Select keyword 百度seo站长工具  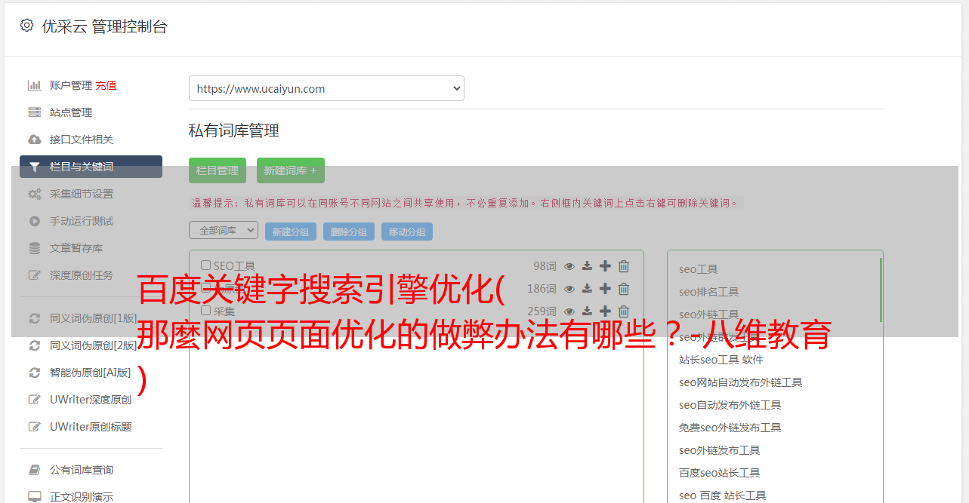[x=719, y=473]
